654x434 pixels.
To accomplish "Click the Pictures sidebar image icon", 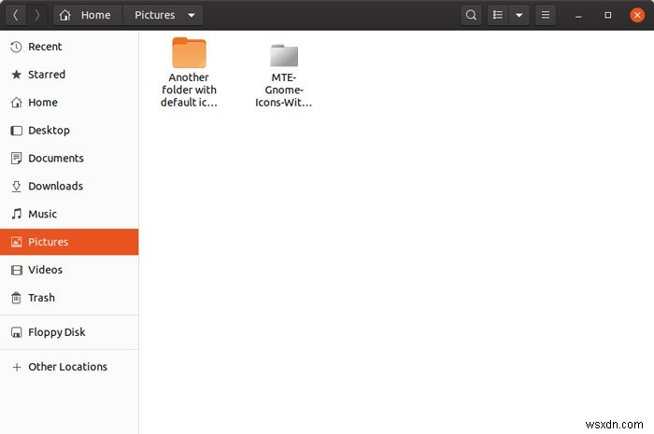I will 16,242.
